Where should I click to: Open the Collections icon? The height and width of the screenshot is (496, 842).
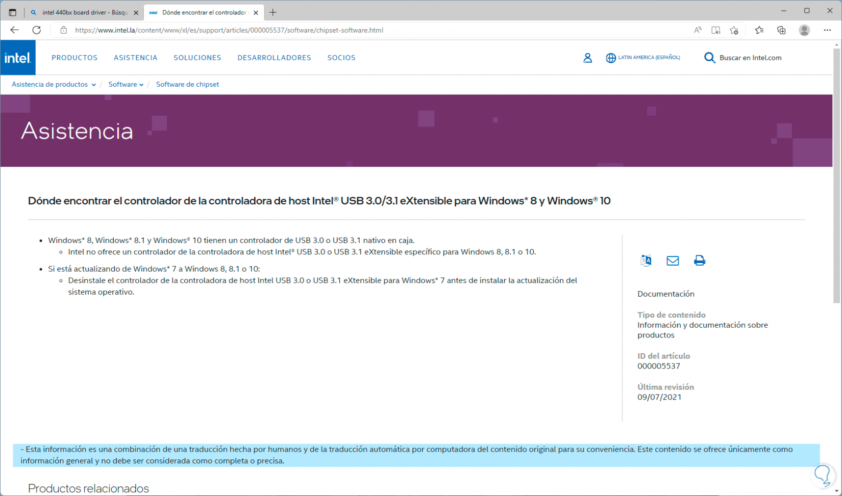781,30
